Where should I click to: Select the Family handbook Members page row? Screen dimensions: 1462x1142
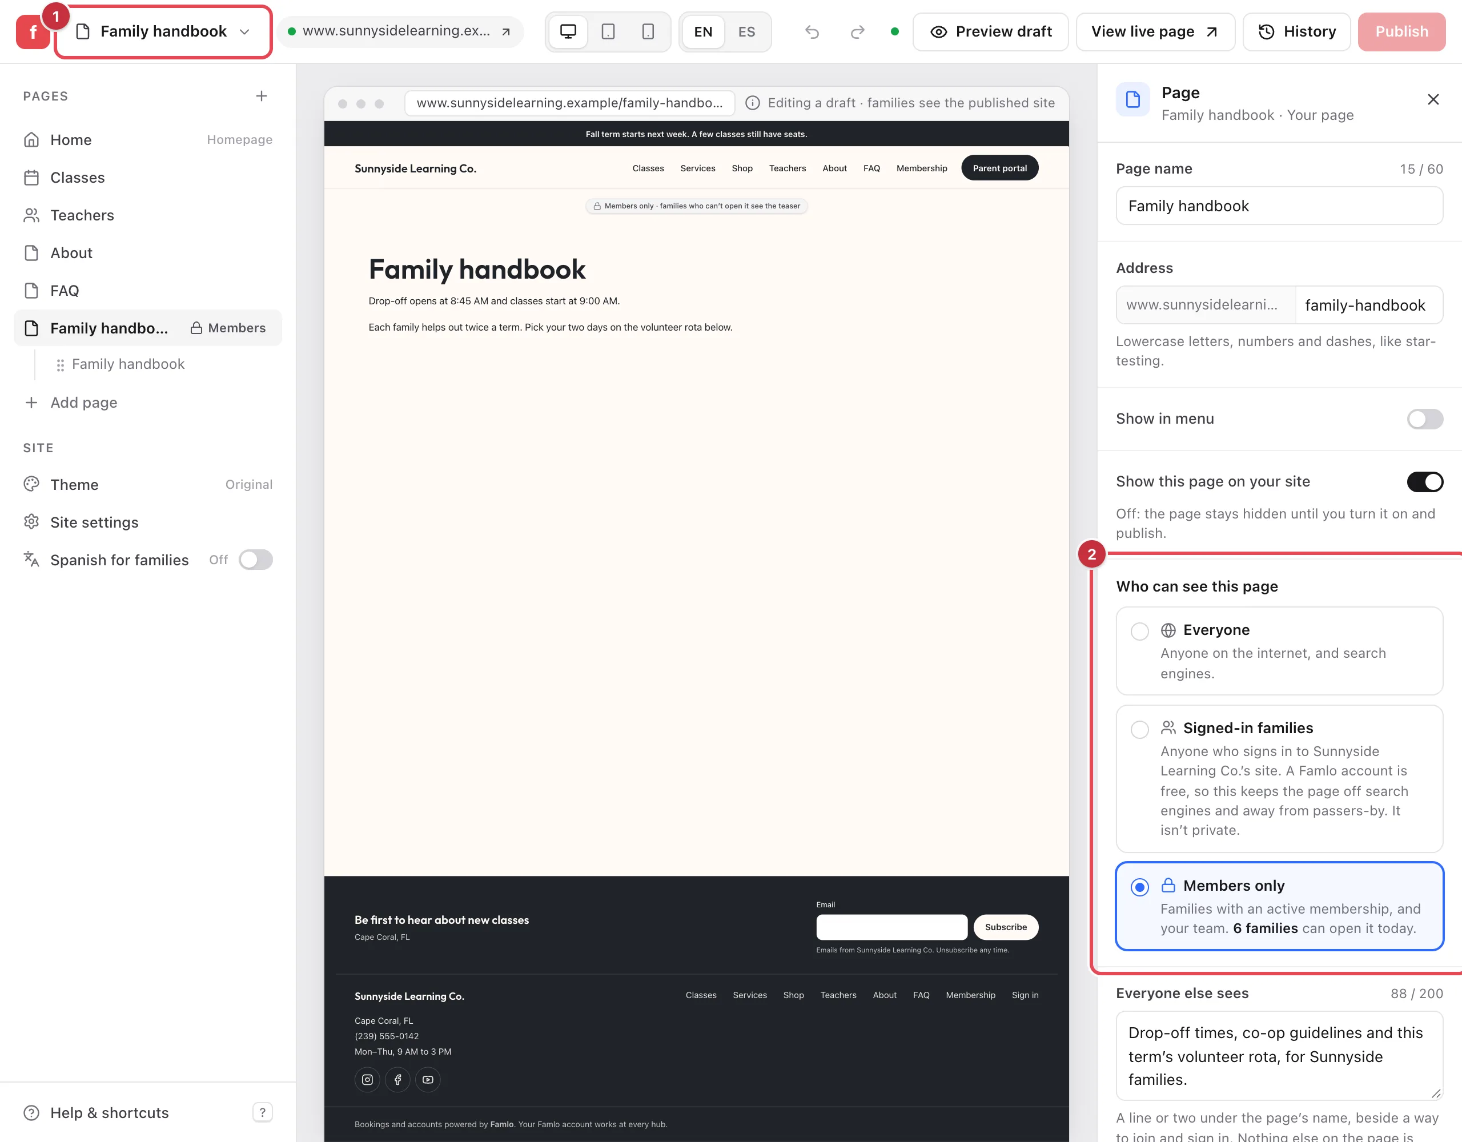click(x=148, y=328)
